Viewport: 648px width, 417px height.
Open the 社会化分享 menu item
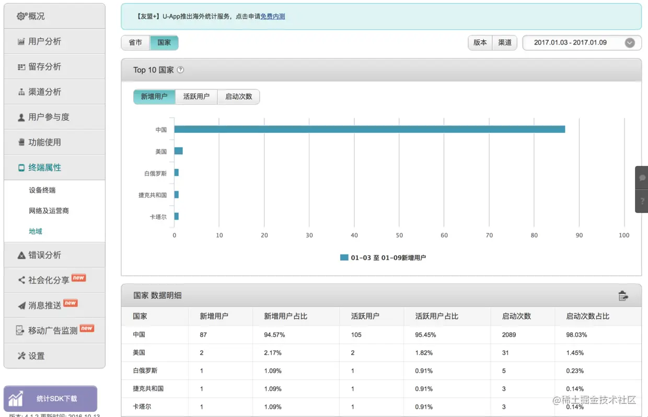click(54, 280)
